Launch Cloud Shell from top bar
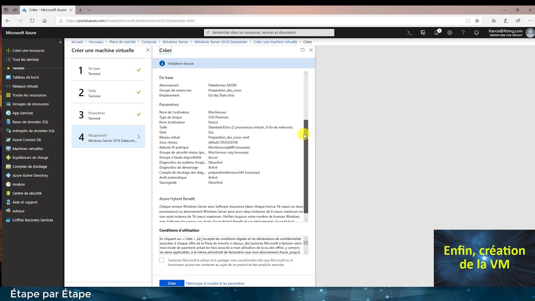Image resolution: width=535 pixels, height=301 pixels. click(410, 33)
